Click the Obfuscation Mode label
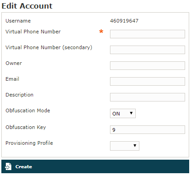The width and height of the screenshot is (191, 175). (28, 111)
